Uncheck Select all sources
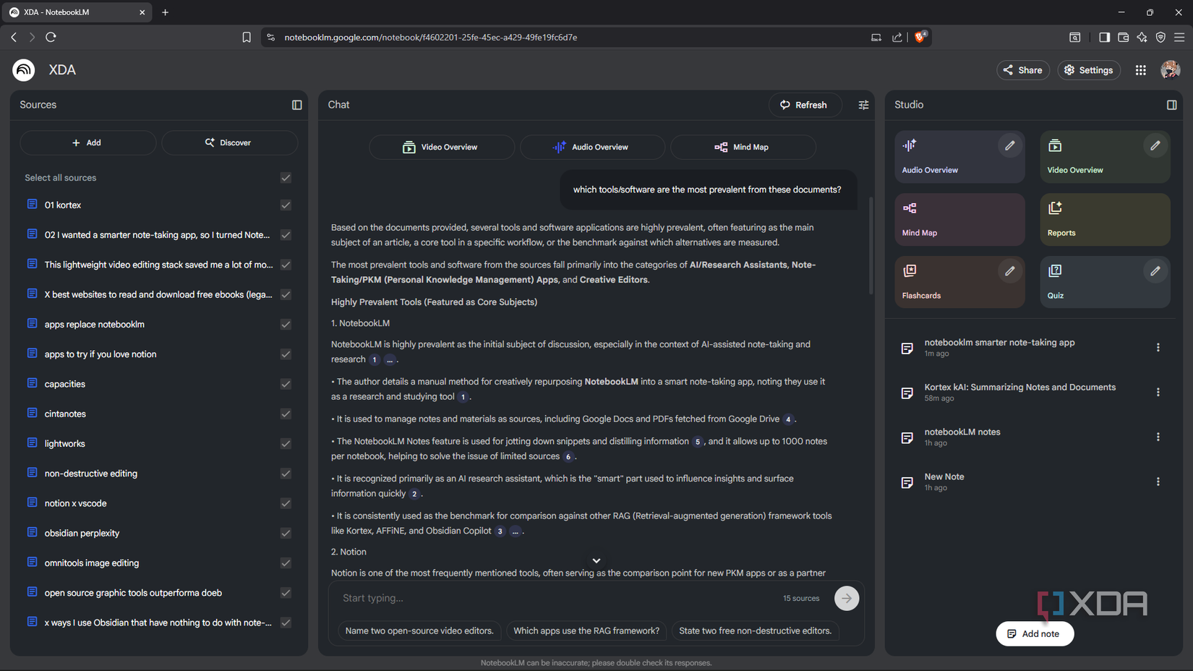 285,177
